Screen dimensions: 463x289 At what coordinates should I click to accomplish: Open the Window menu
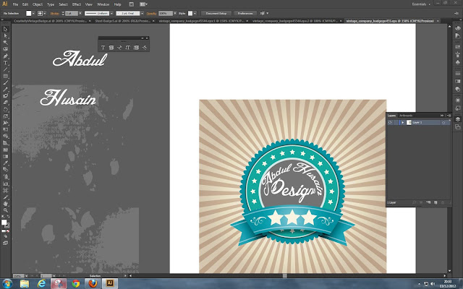point(103,4)
